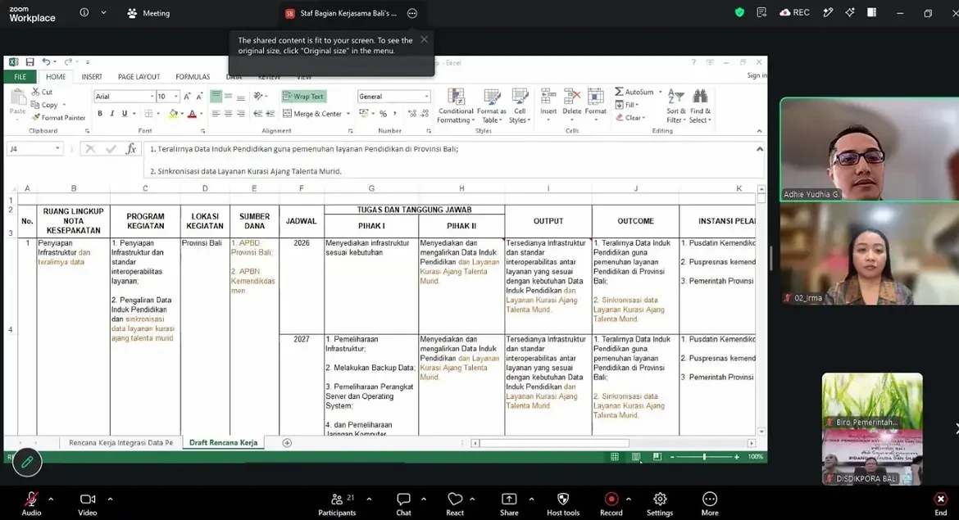End the Zoom meeting

coord(941,504)
